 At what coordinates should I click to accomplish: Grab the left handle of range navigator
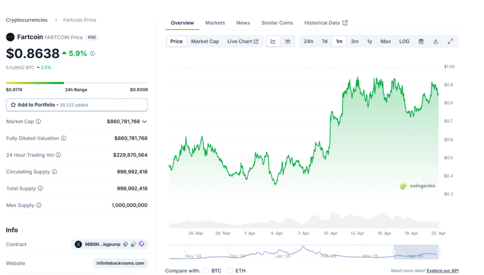tap(394, 252)
